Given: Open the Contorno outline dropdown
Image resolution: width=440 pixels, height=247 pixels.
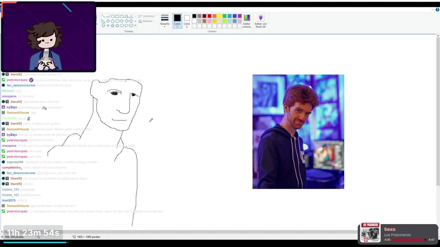Looking at the screenshot, I should (x=147, y=16).
